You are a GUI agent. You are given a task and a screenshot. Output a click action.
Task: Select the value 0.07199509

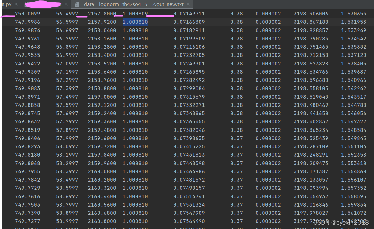point(189,39)
